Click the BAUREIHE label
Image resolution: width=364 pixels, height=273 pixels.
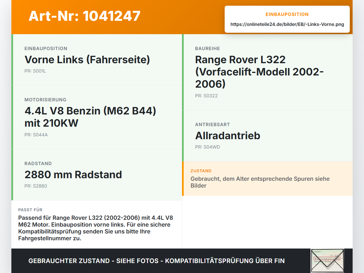pyautogui.click(x=208, y=48)
